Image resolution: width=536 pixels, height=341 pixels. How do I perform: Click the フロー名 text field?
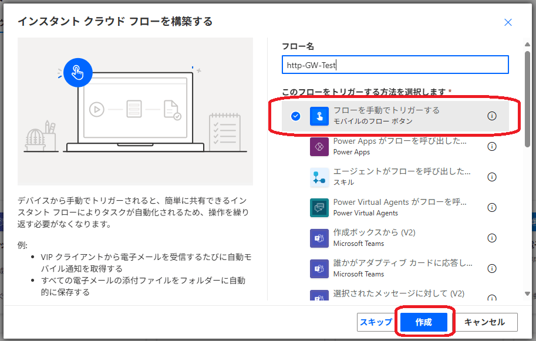[x=395, y=65]
